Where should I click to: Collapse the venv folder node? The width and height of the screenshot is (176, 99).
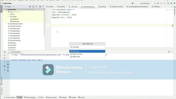point(6,12)
